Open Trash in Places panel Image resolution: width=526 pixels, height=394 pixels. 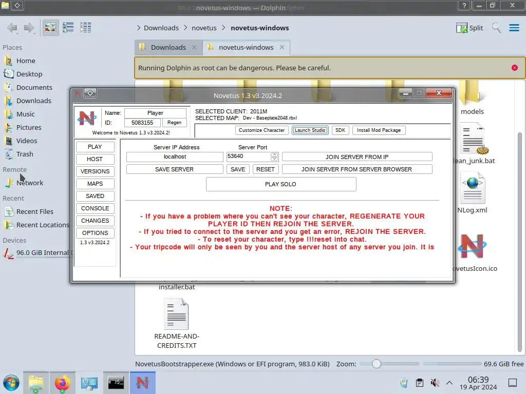(x=25, y=154)
